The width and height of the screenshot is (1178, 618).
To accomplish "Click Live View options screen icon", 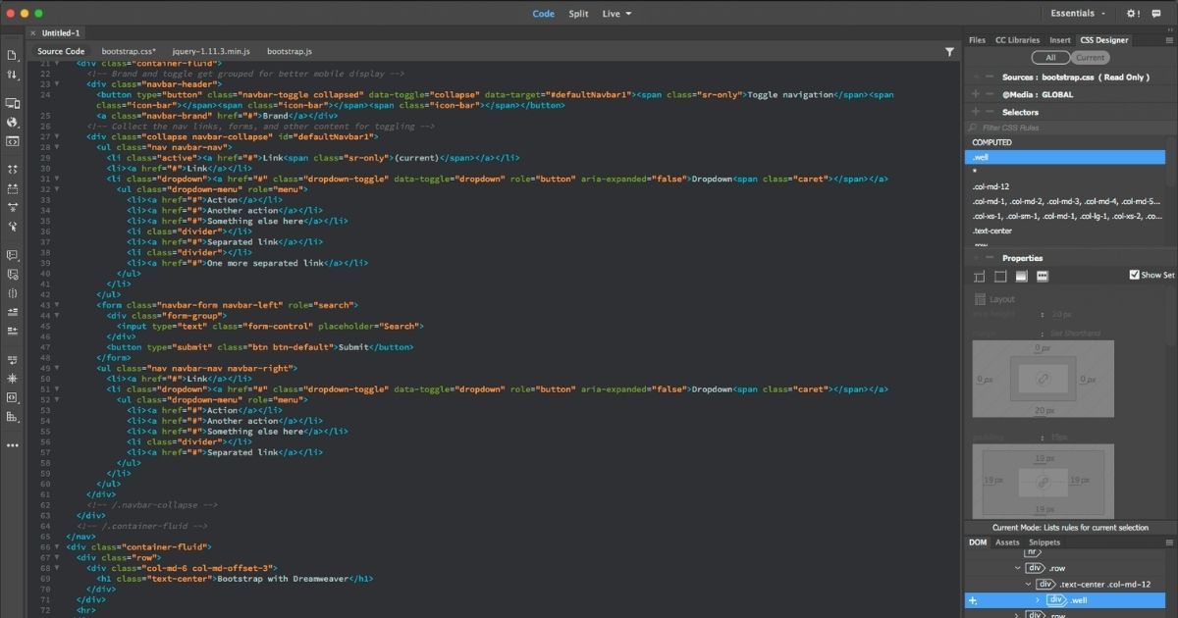I will [12, 103].
